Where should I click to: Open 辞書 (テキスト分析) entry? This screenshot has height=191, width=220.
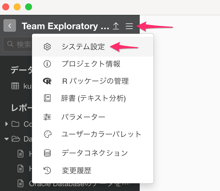point(93,98)
